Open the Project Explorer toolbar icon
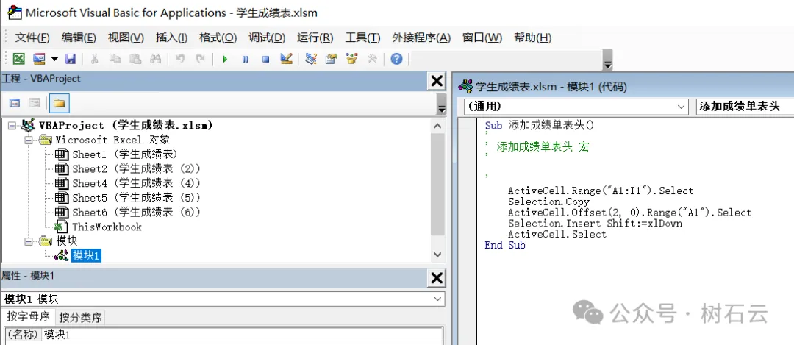794x345 pixels. [x=311, y=59]
